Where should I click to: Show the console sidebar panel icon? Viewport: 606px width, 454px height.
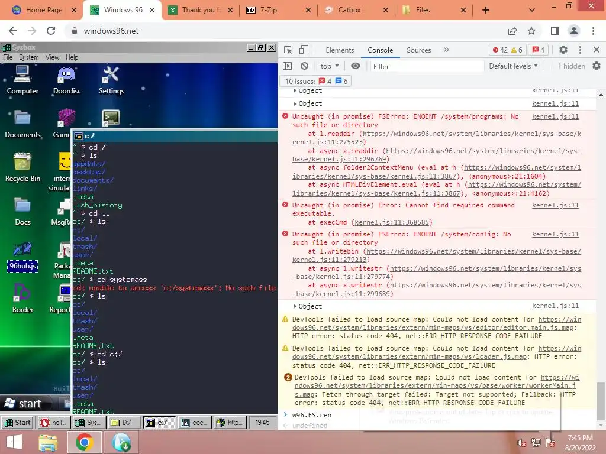(288, 66)
